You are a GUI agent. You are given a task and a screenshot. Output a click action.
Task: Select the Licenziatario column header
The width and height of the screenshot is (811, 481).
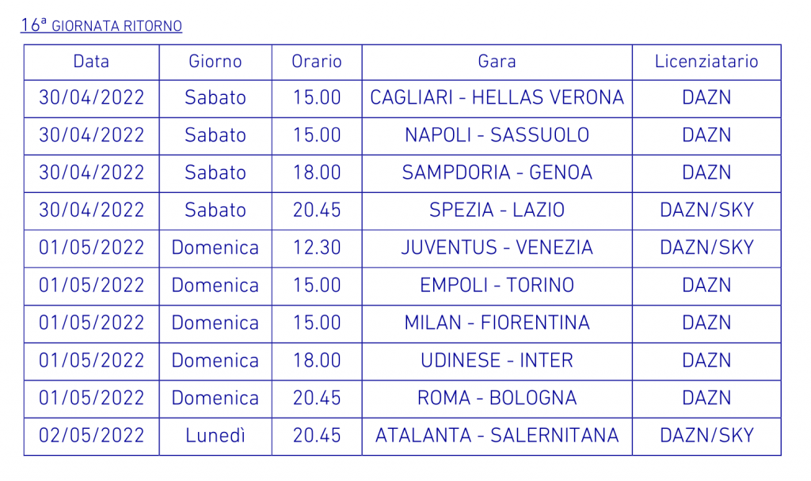(706, 62)
